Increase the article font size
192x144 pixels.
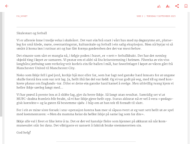point(168,6)
